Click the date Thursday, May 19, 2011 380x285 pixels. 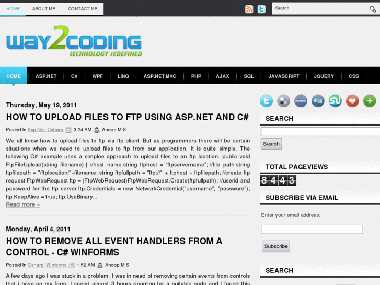coord(41,105)
